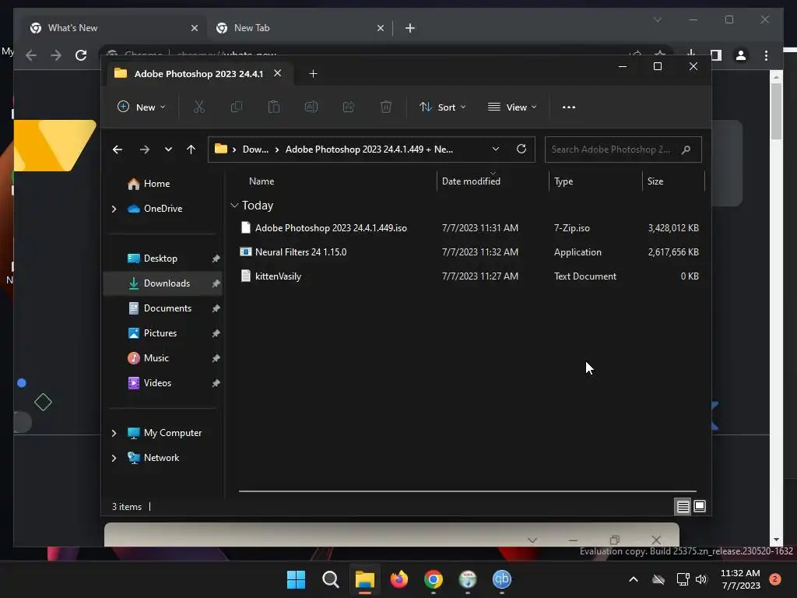
Task: Click File Explorer icon on taskbar
Action: [364, 579]
